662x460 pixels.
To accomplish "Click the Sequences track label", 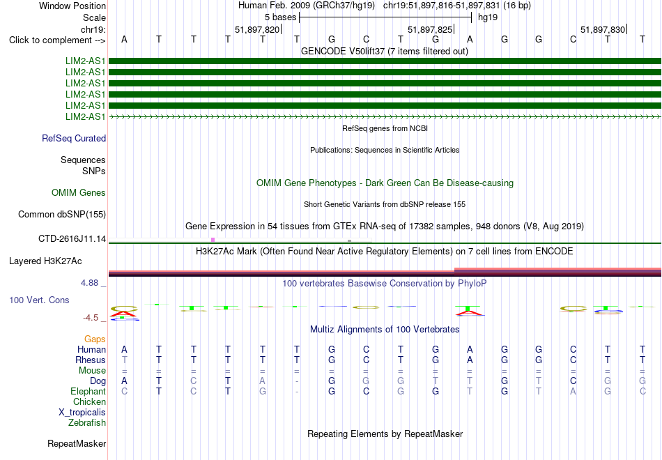I will (x=83, y=160).
